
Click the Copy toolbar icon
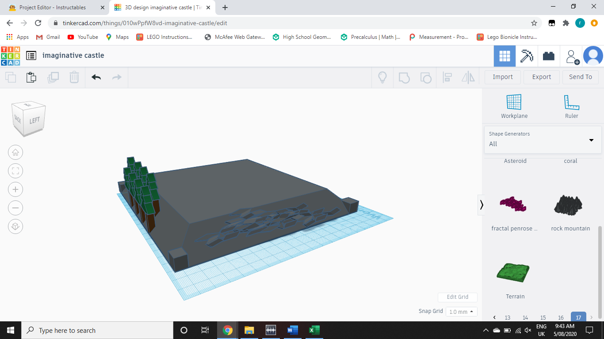pos(11,77)
